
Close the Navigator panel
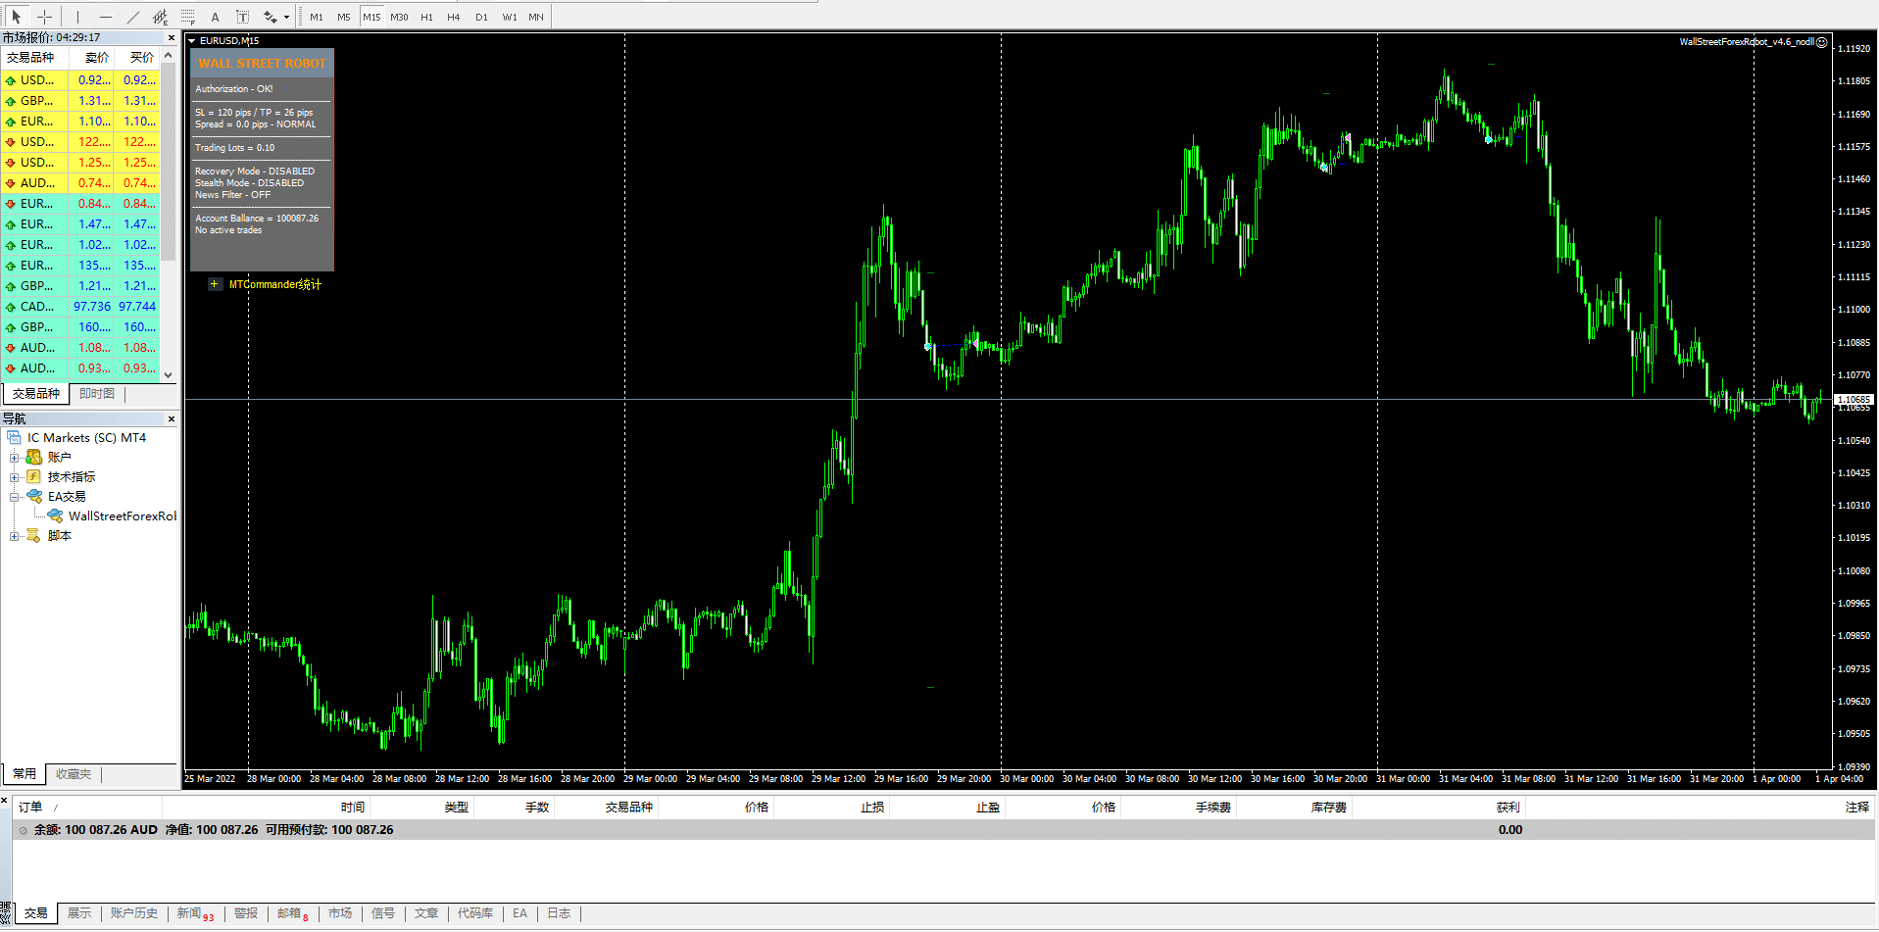pos(172,419)
